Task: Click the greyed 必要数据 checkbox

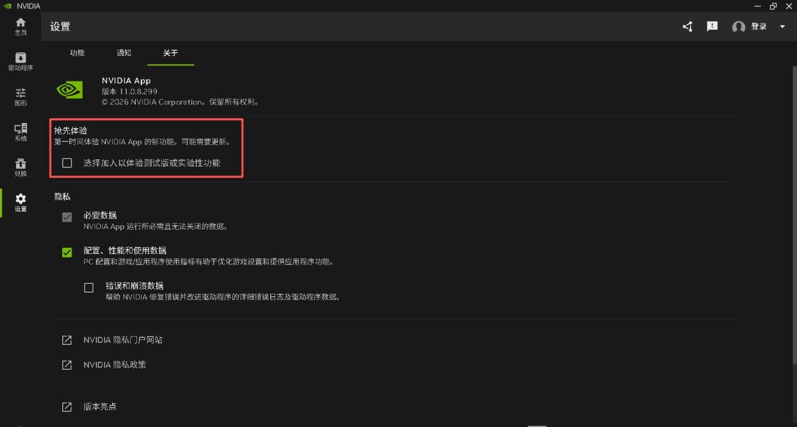Action: tap(67, 217)
